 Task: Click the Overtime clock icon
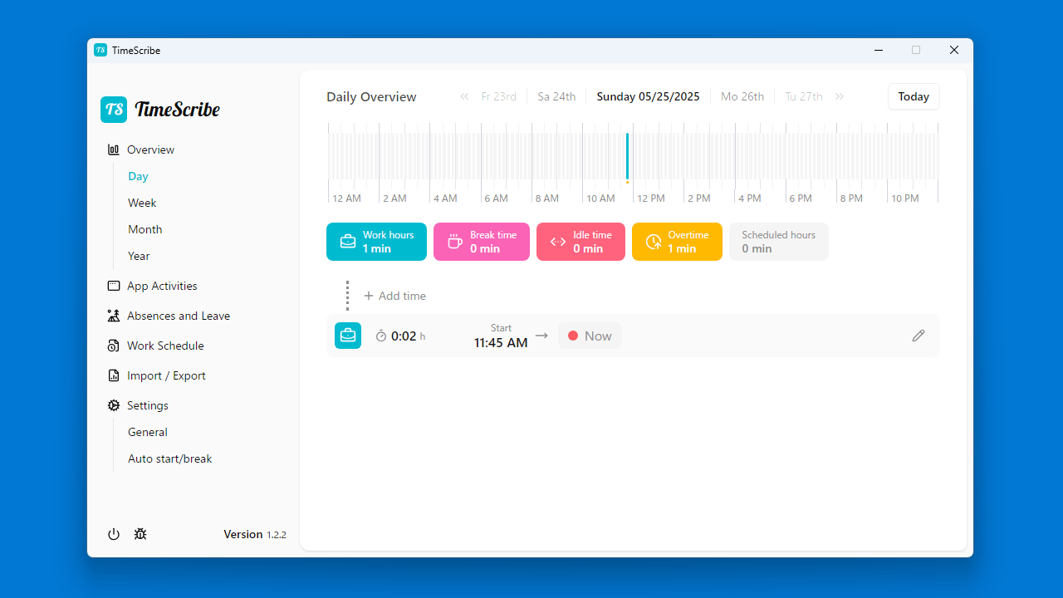pos(654,242)
